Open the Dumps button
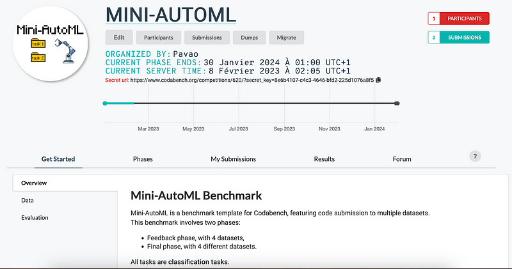The height and width of the screenshot is (269, 512). point(249,37)
